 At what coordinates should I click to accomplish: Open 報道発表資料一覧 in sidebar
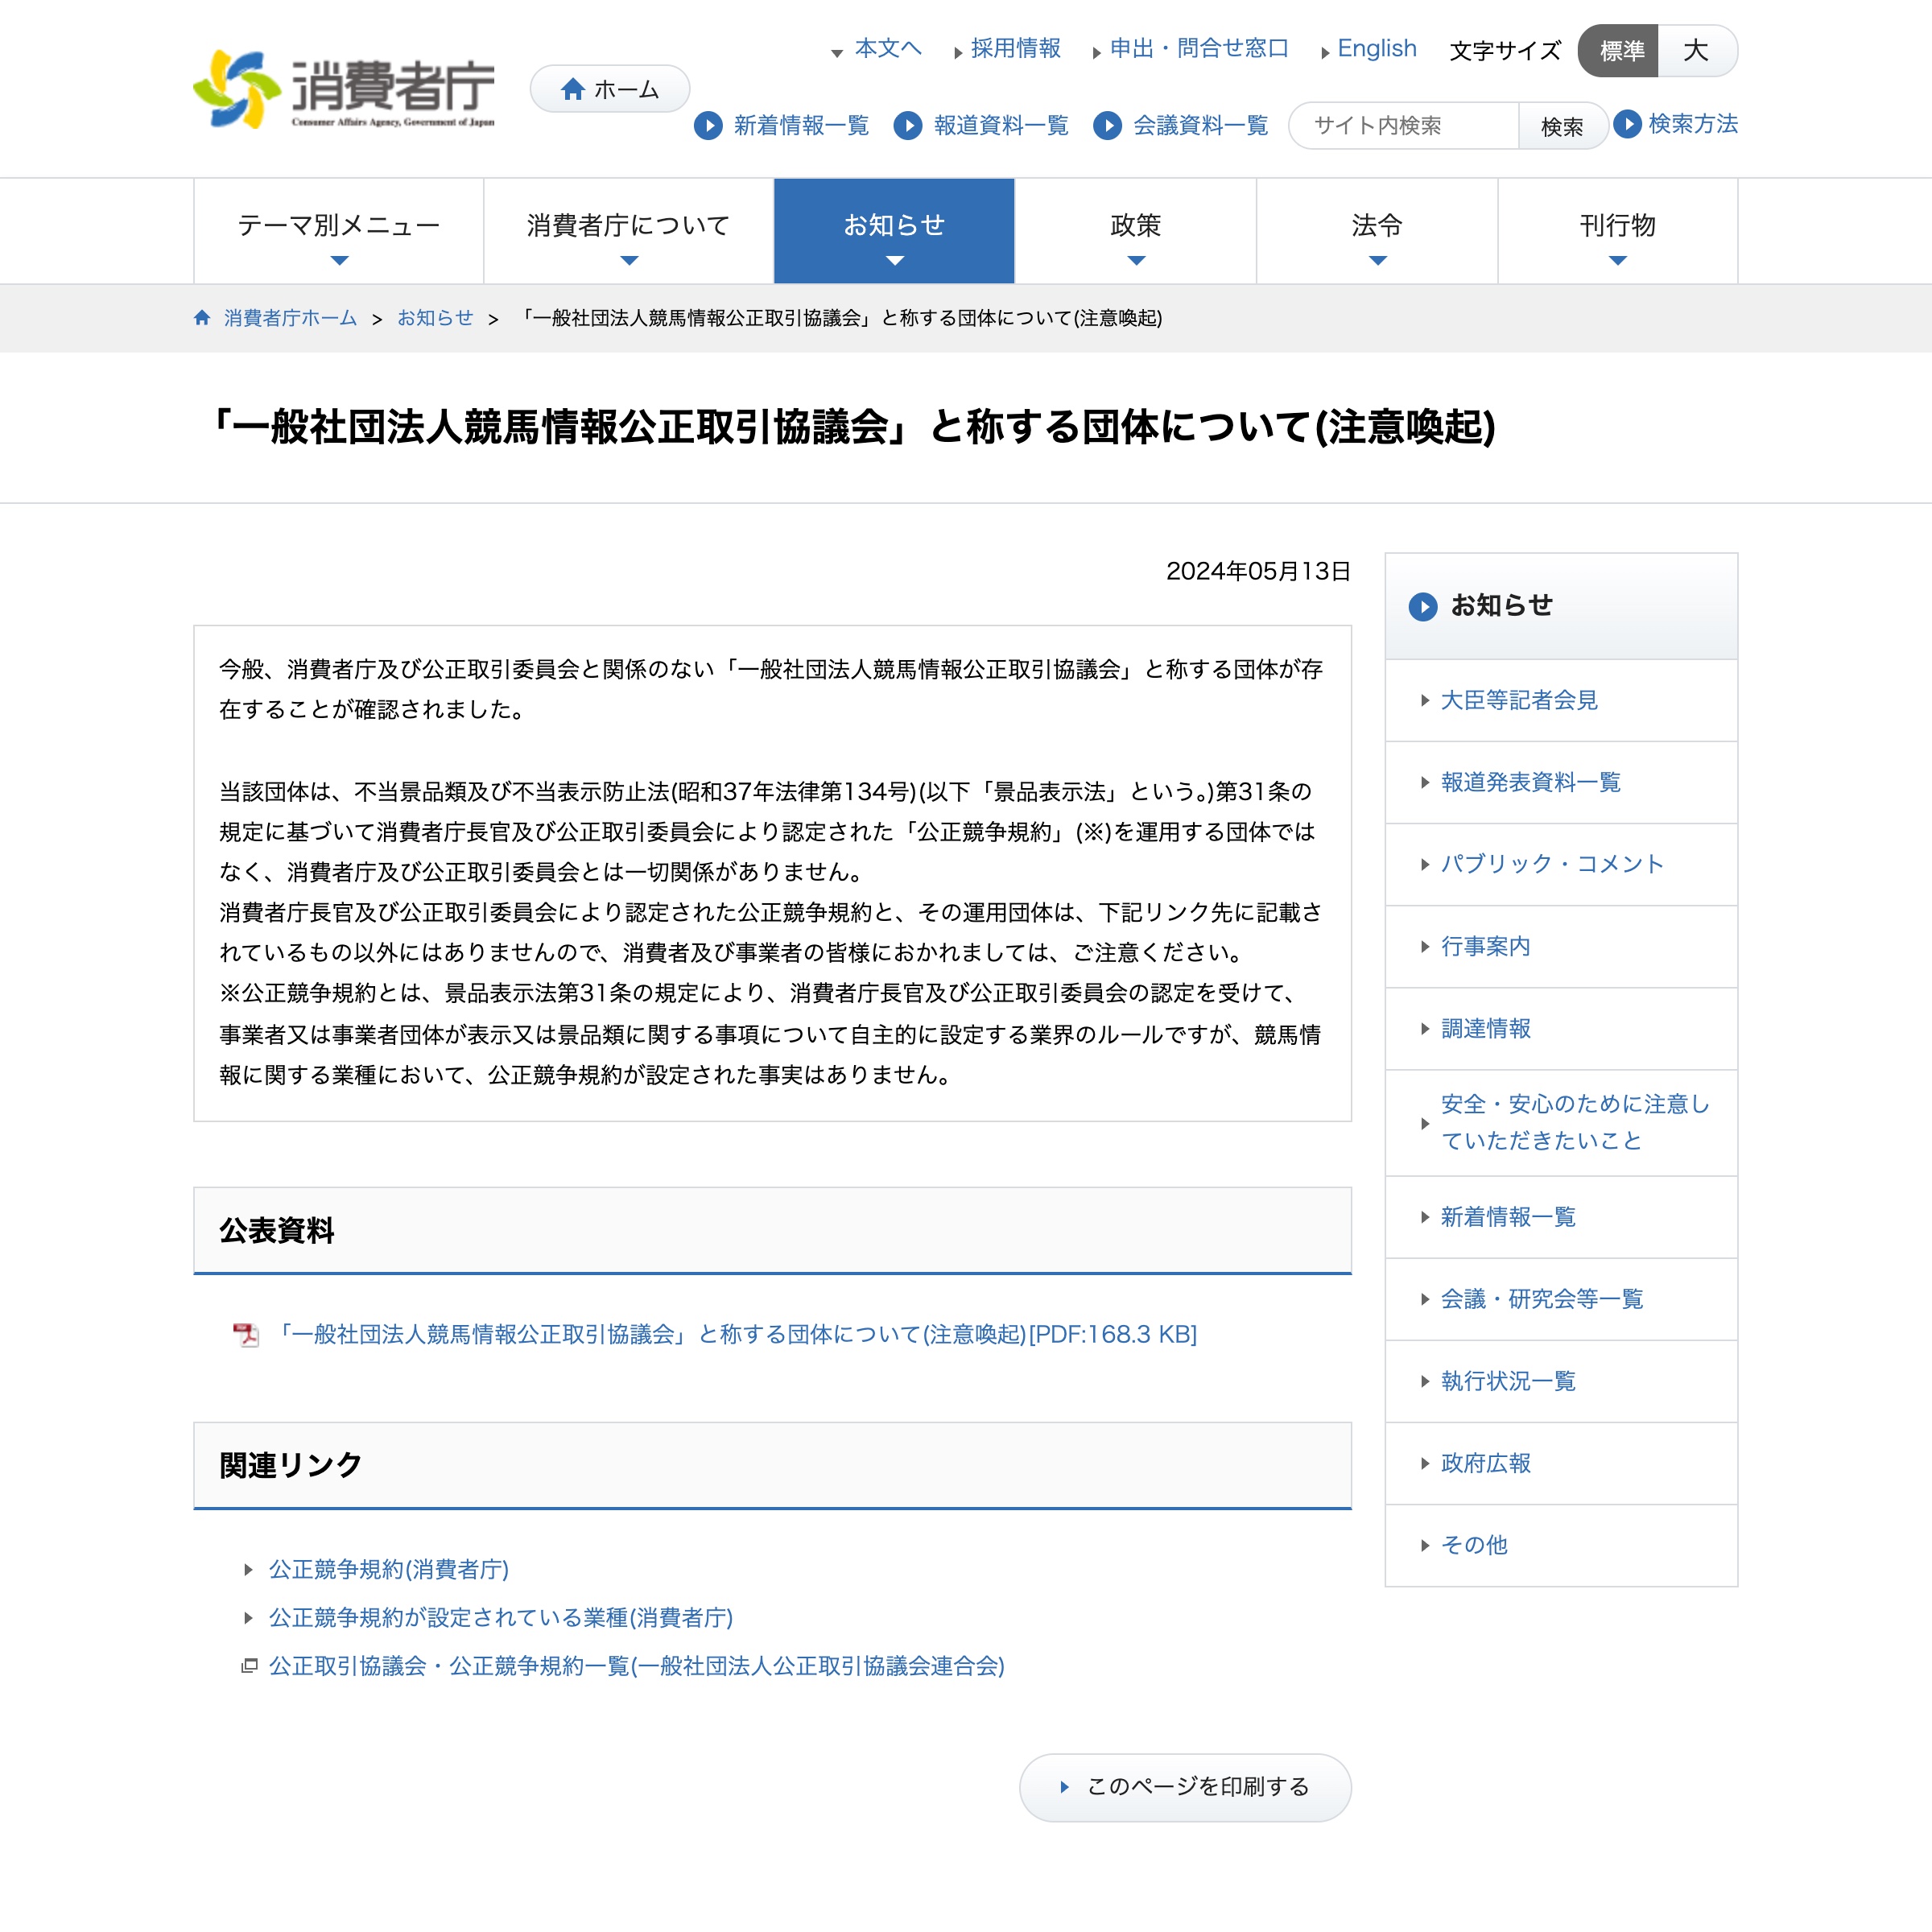tap(1561, 782)
